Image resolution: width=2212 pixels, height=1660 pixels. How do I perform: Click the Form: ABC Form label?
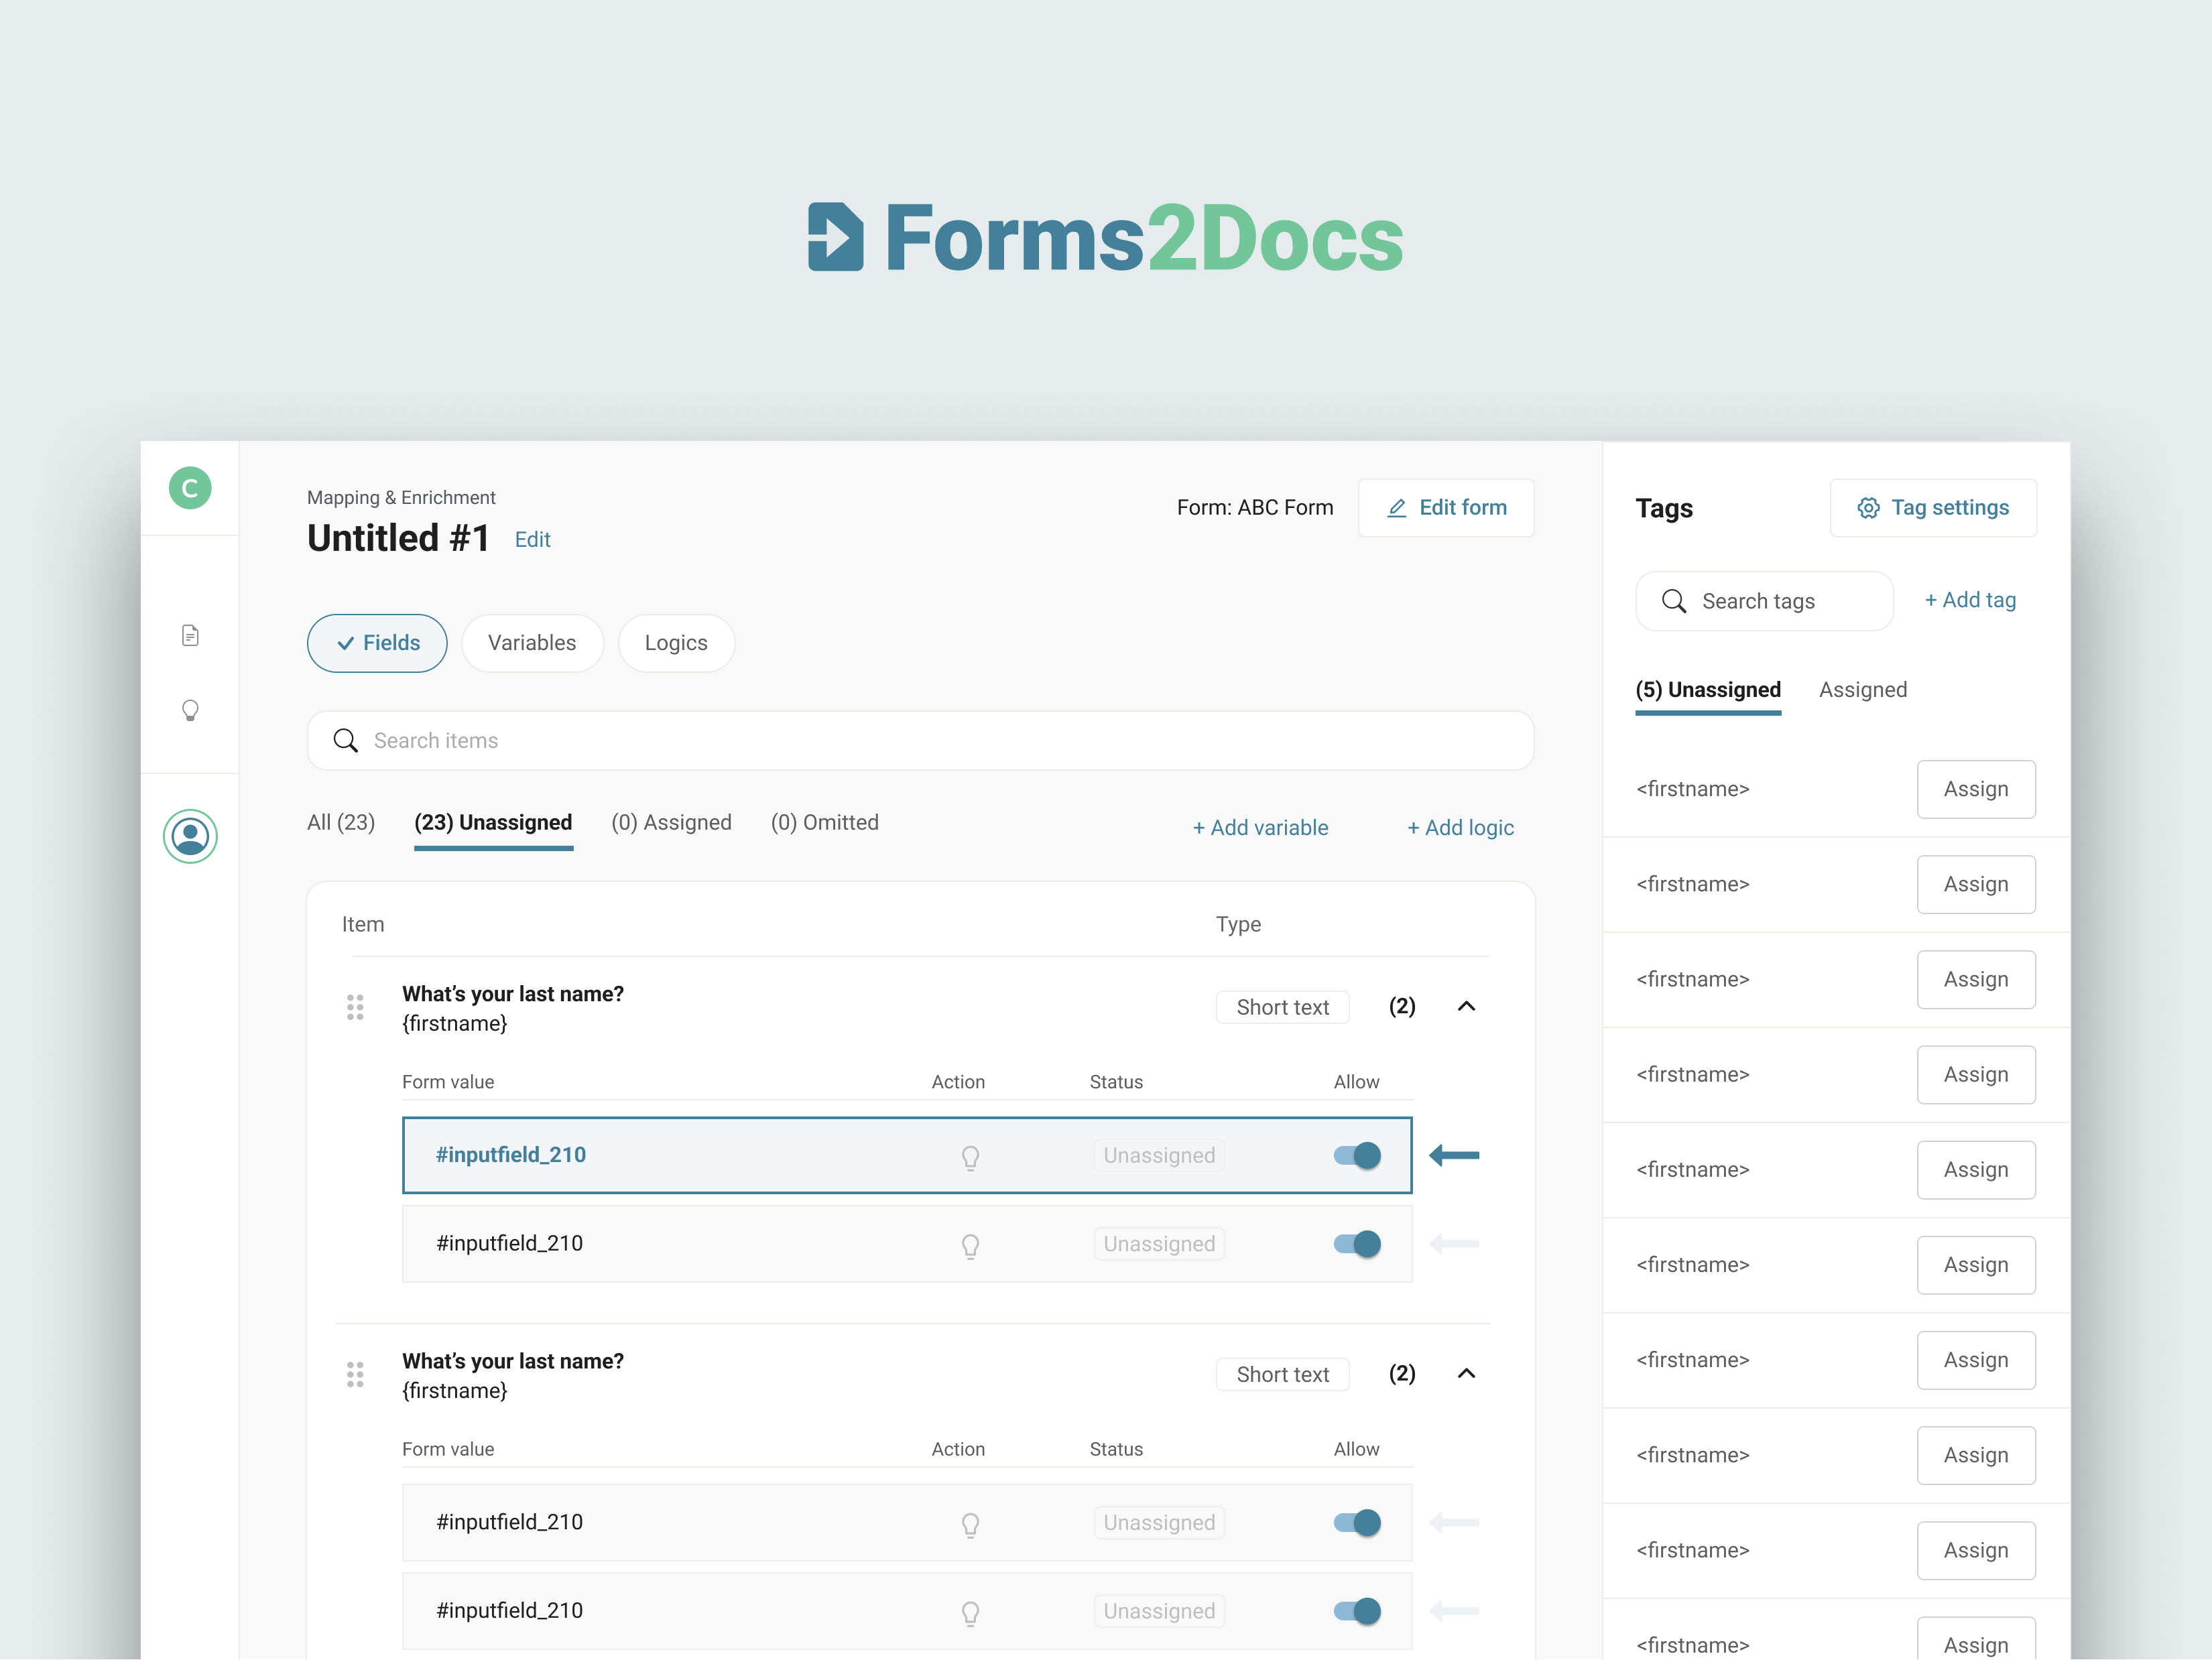click(1255, 508)
